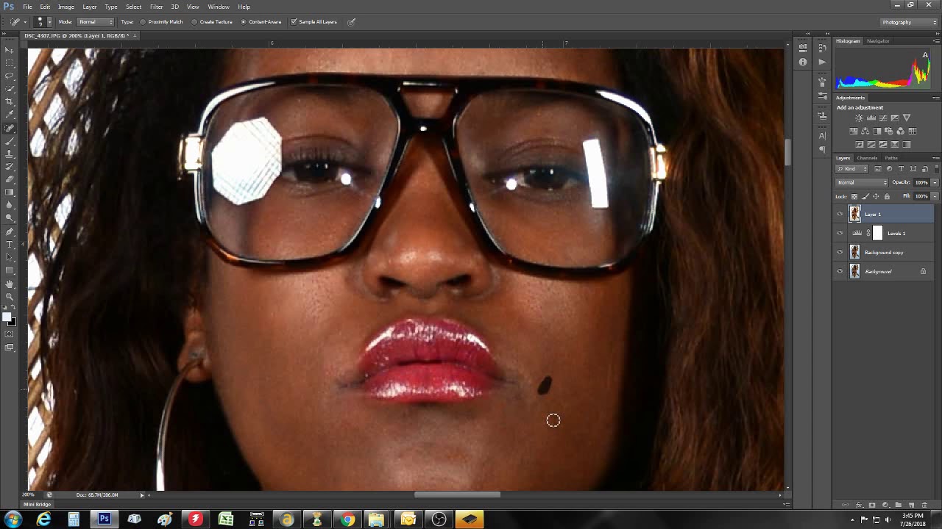Open the Mini Bridge panel
Screen dimensions: 942x529
[37, 505]
